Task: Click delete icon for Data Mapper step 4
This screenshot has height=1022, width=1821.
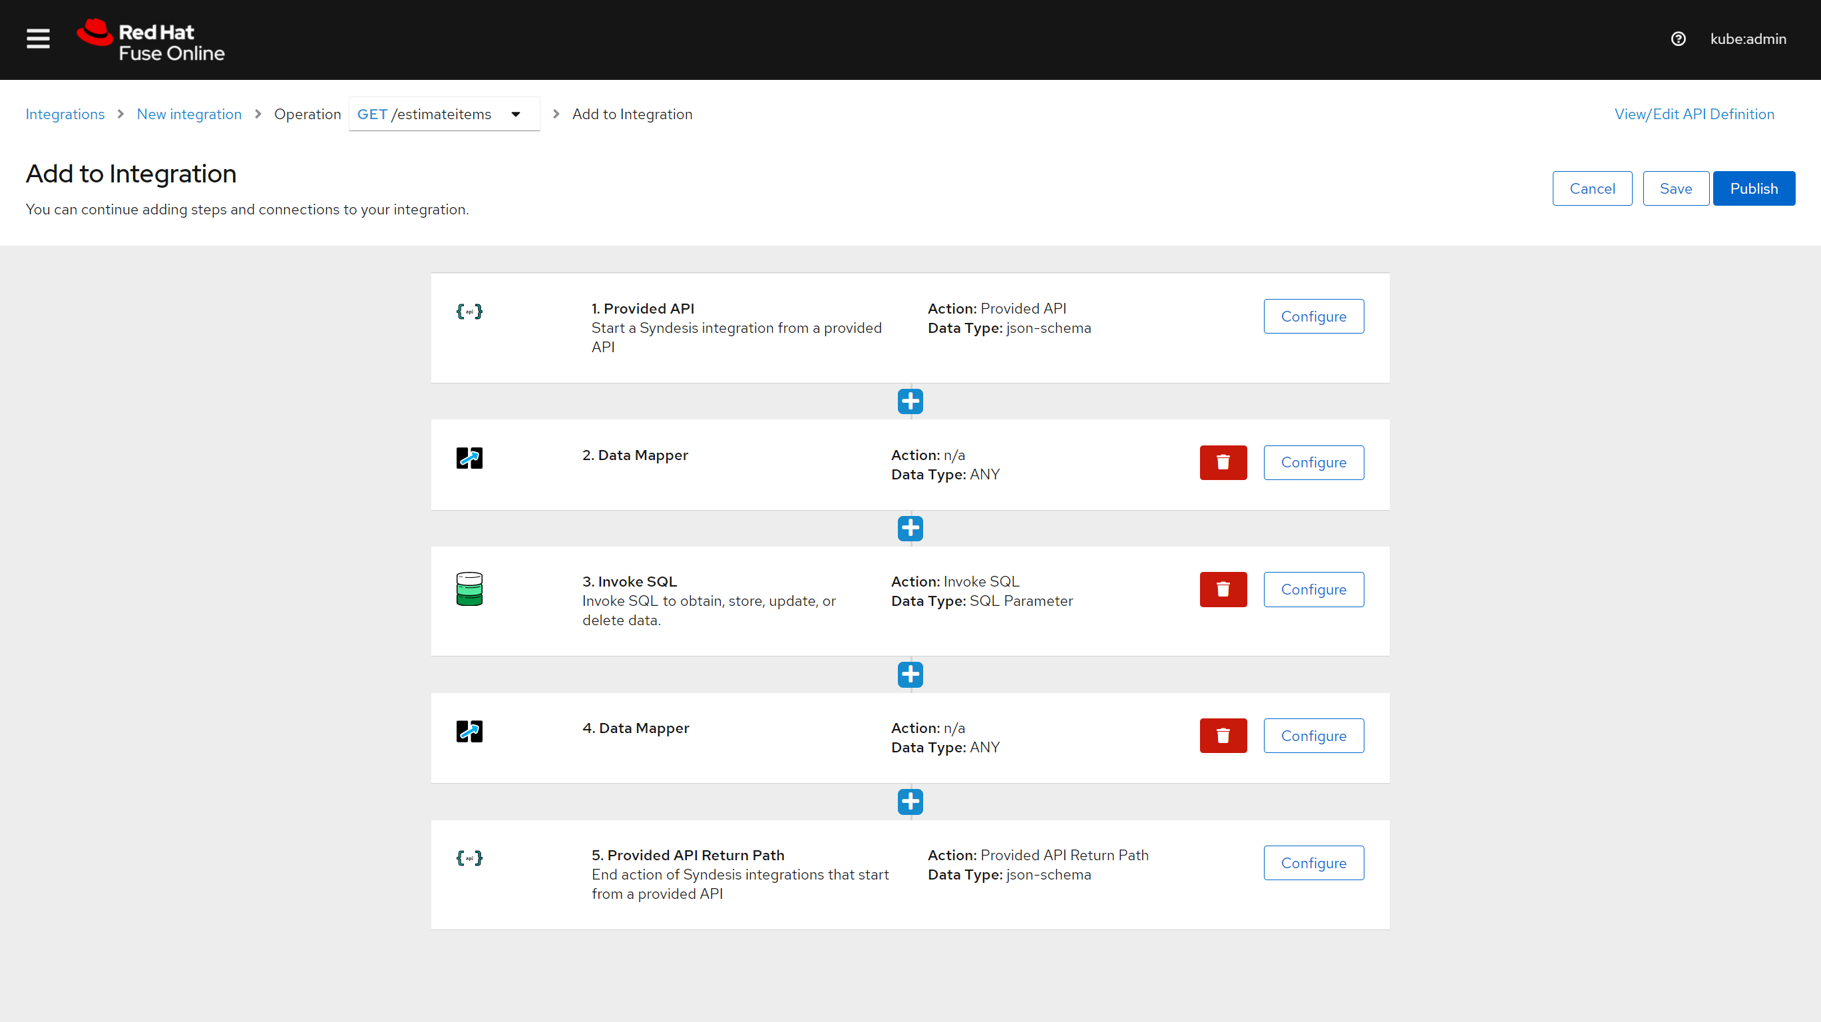Action: (x=1223, y=736)
